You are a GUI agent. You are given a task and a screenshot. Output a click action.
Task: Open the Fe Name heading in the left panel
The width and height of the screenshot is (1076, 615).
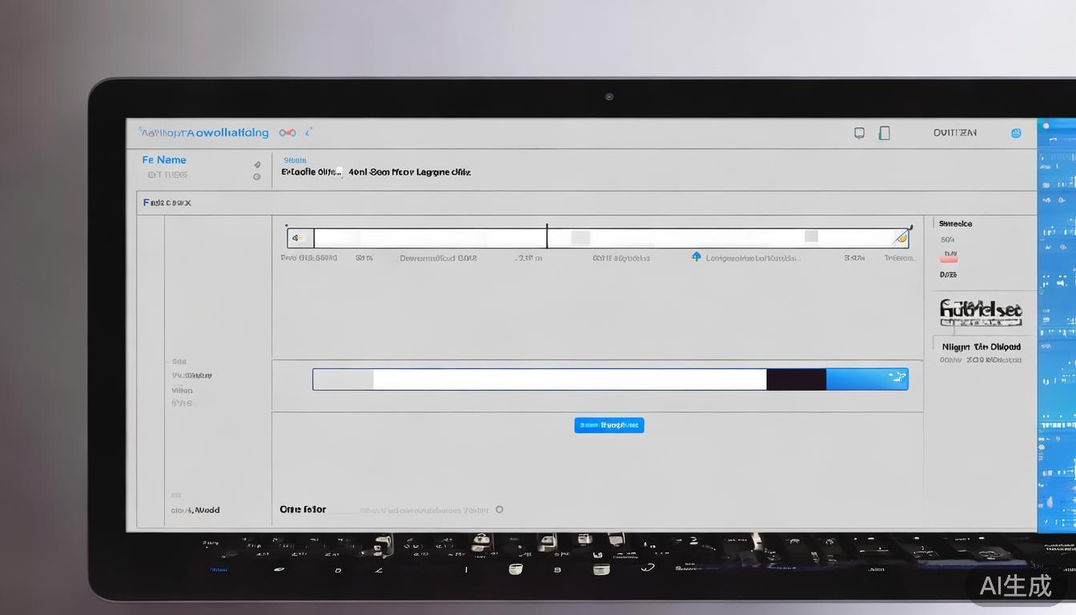164,160
